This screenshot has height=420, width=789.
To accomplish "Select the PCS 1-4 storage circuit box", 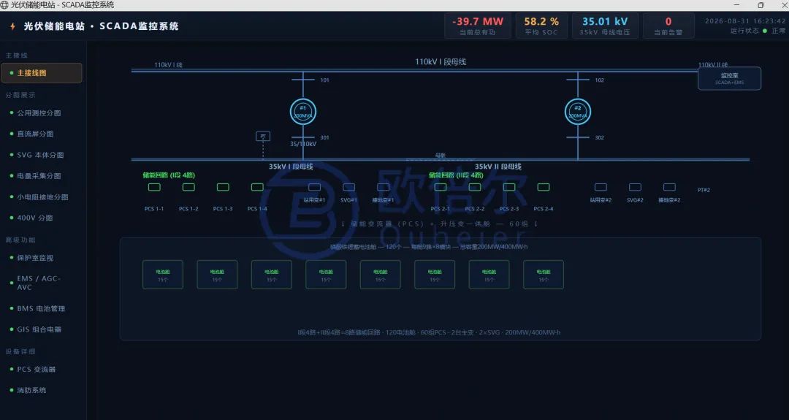I will pos(257,187).
